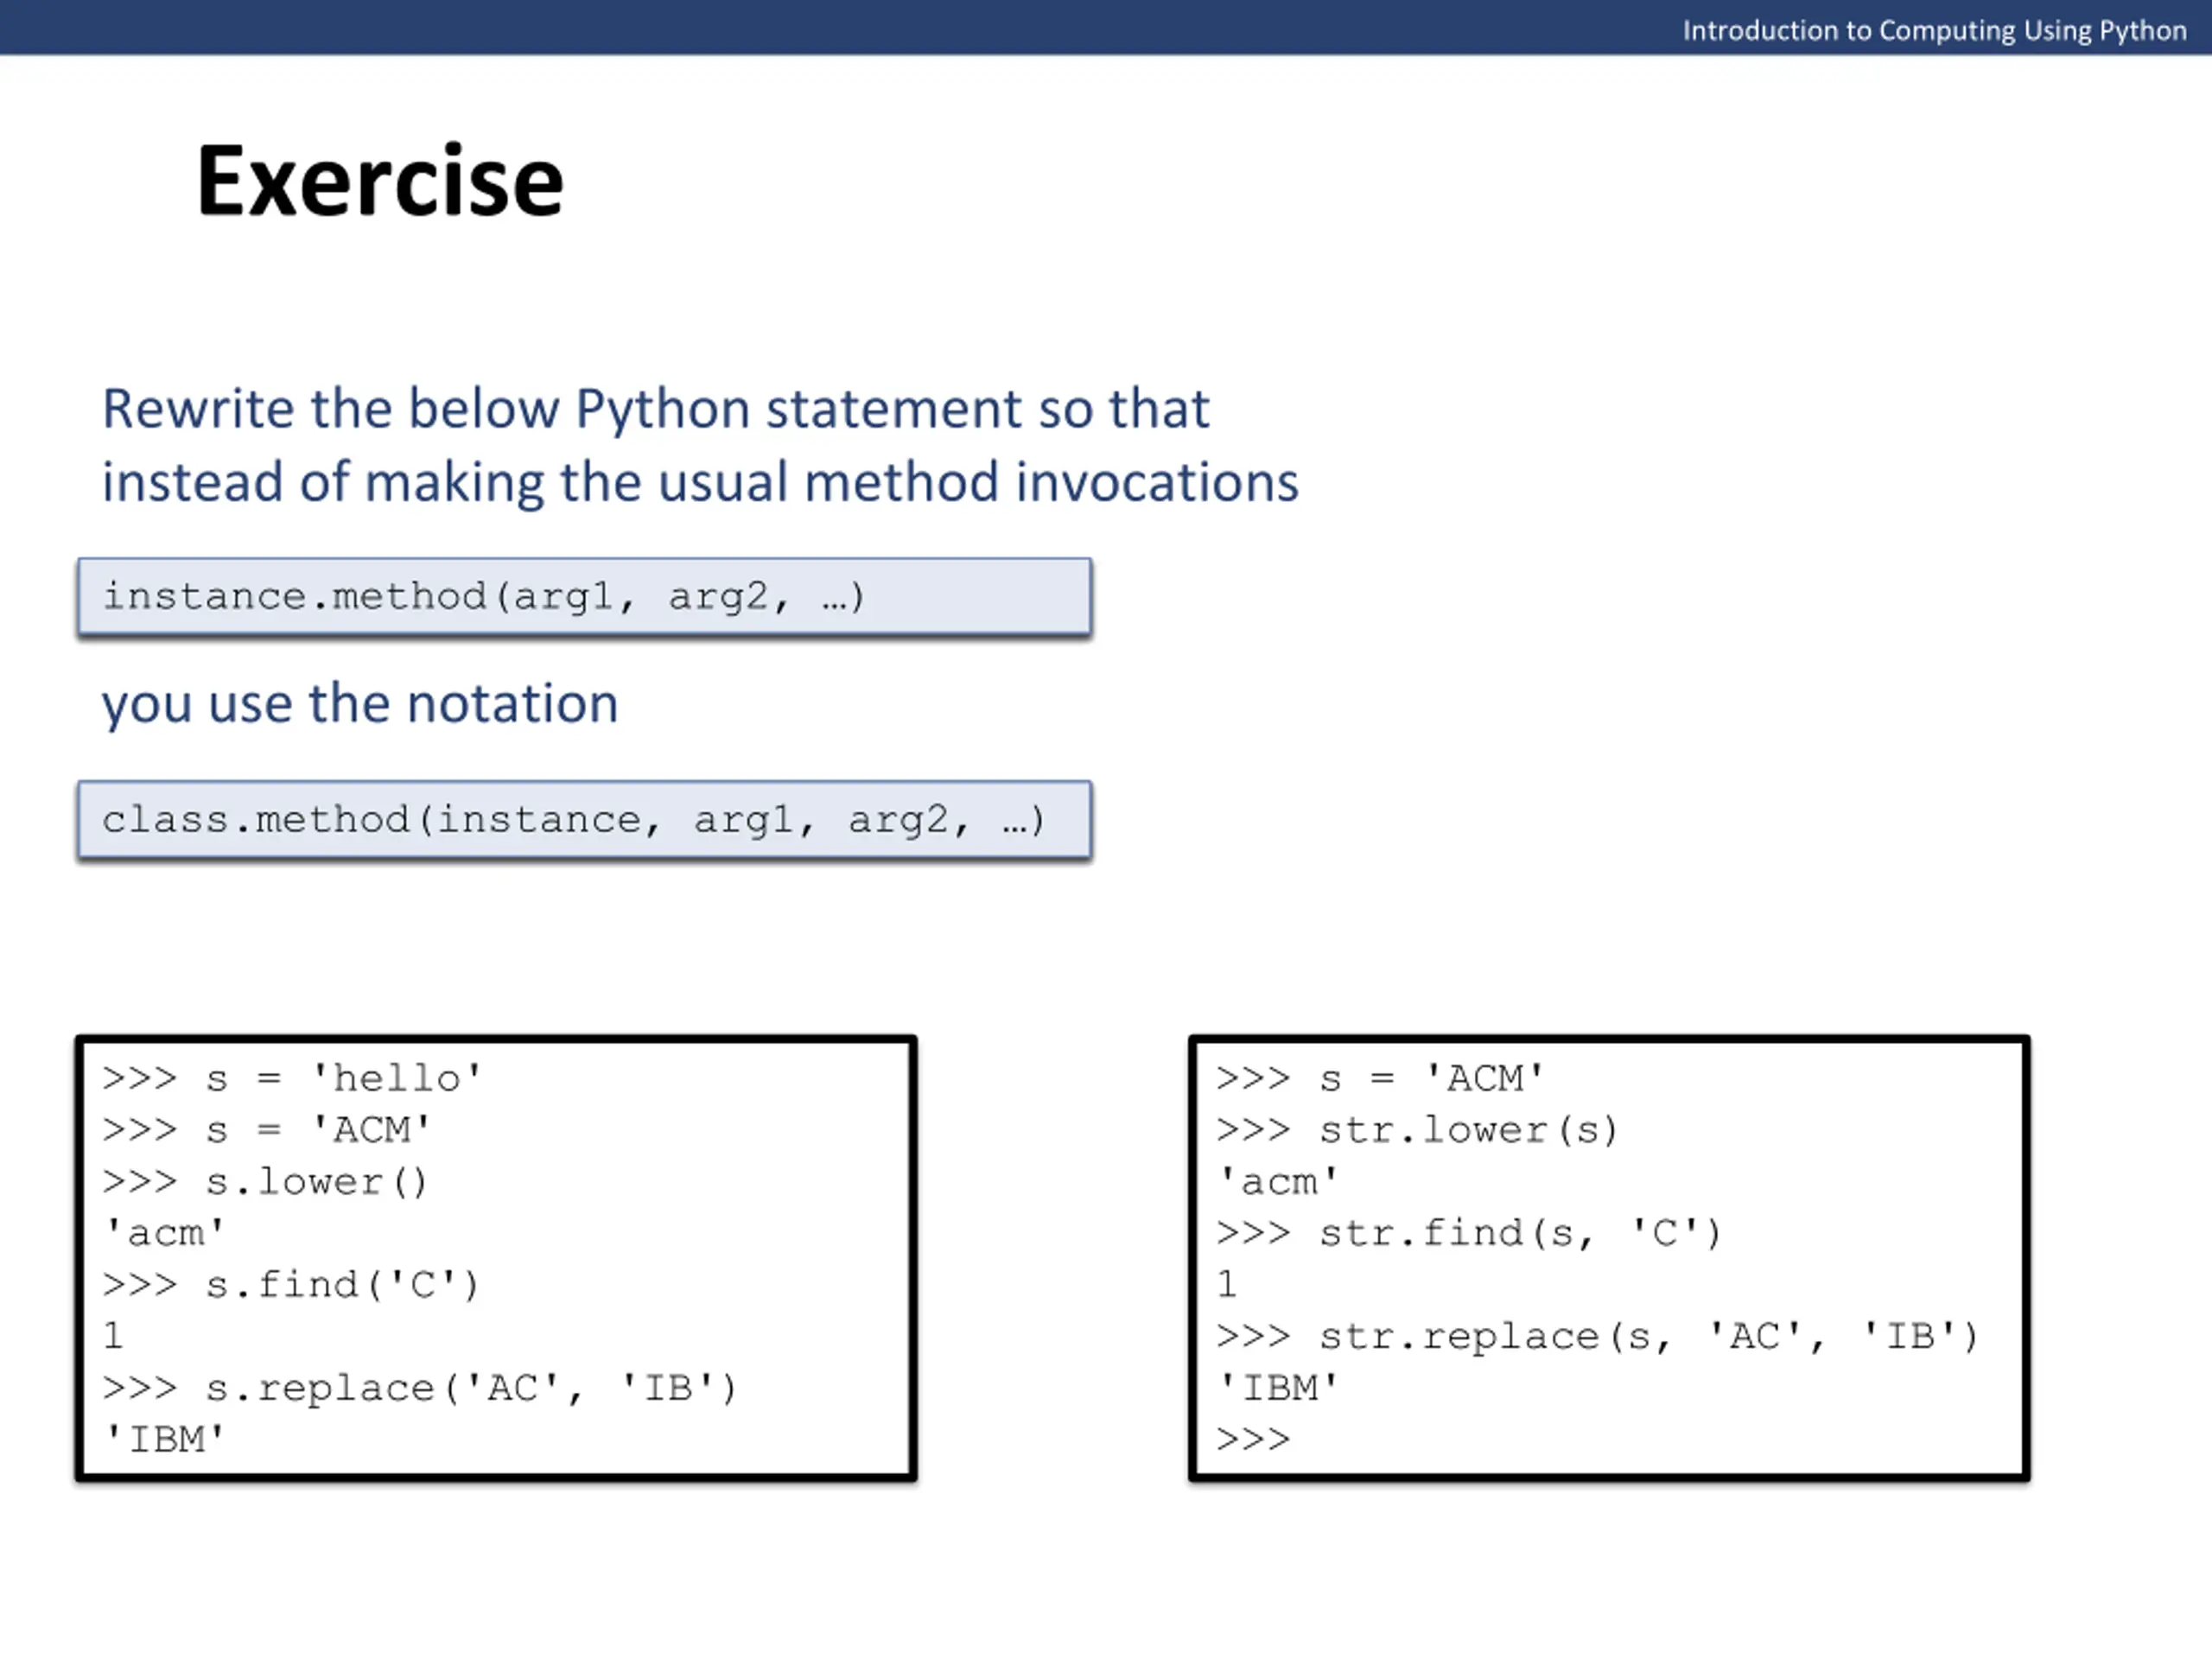Click the 'IBM' output in left box
The width and height of the screenshot is (2212, 1659).
pyautogui.click(x=164, y=1439)
